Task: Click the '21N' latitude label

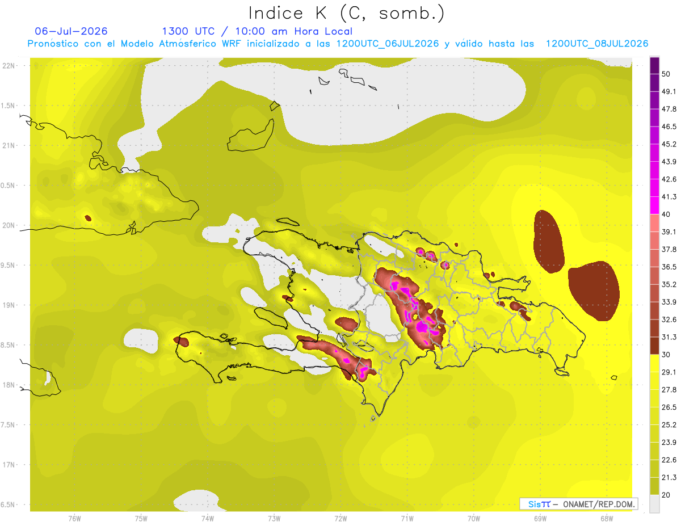Action: (x=9, y=145)
